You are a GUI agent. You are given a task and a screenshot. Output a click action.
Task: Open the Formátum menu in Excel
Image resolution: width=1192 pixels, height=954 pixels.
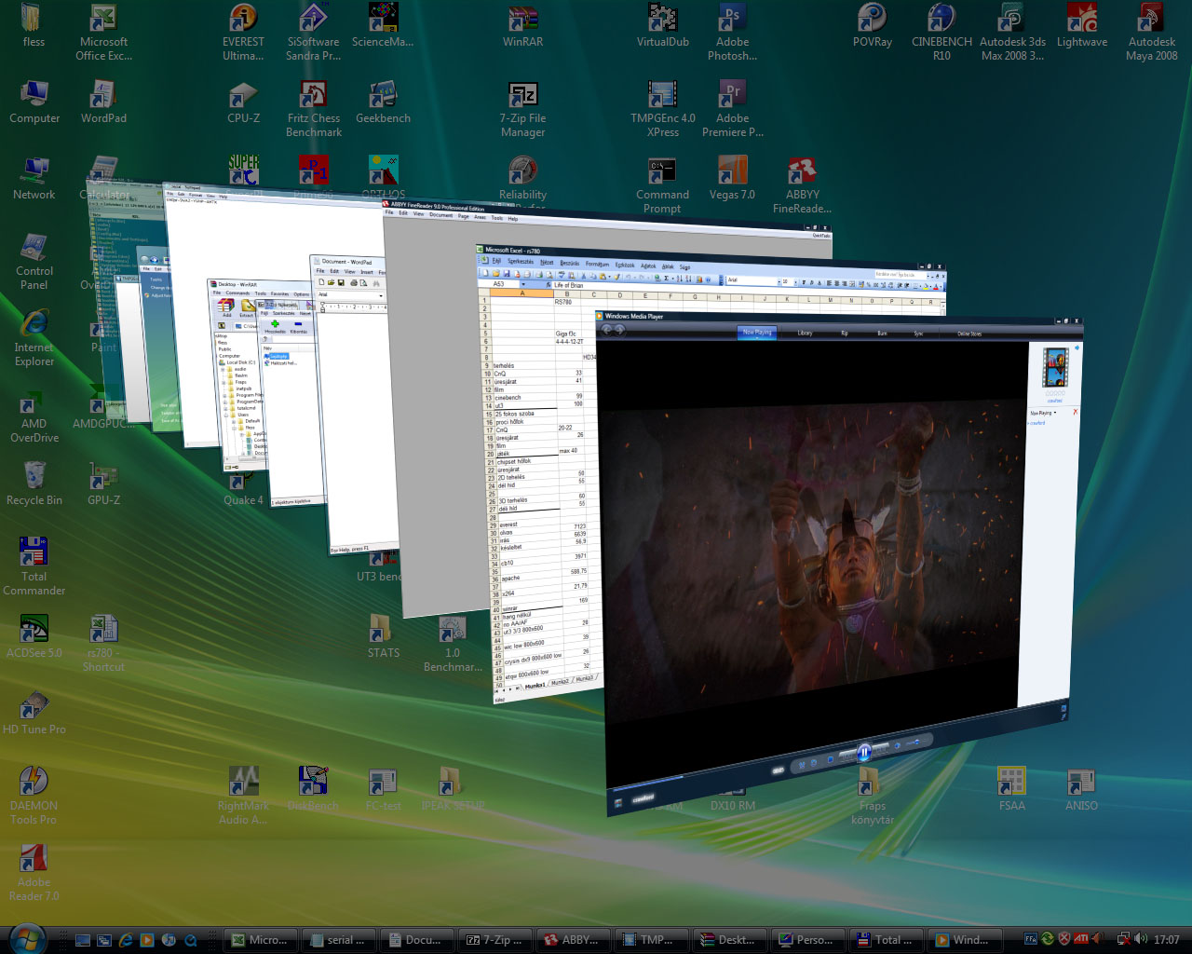click(597, 265)
